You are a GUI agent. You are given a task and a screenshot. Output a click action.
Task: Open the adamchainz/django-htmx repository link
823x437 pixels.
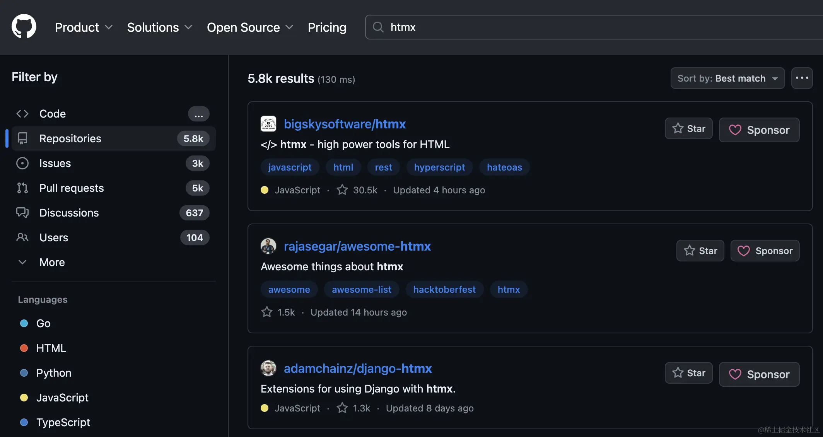coord(358,368)
